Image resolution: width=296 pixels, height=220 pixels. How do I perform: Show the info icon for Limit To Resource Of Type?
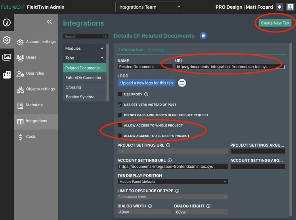(177, 191)
